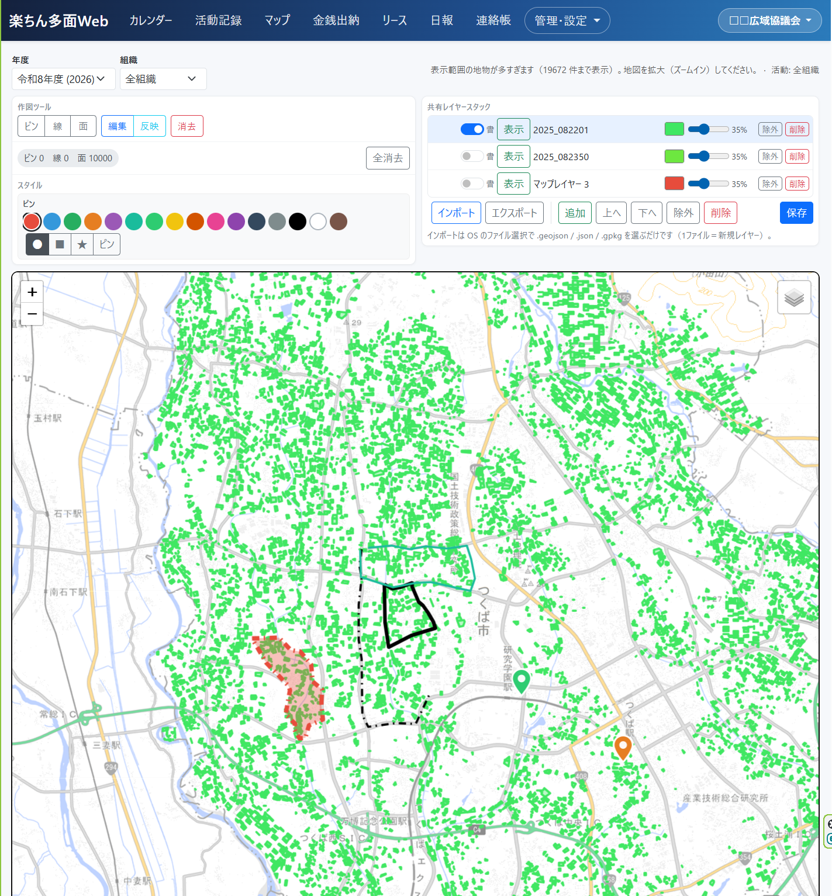
Task: Expand the 管理・設定 menu
Action: click(x=567, y=20)
